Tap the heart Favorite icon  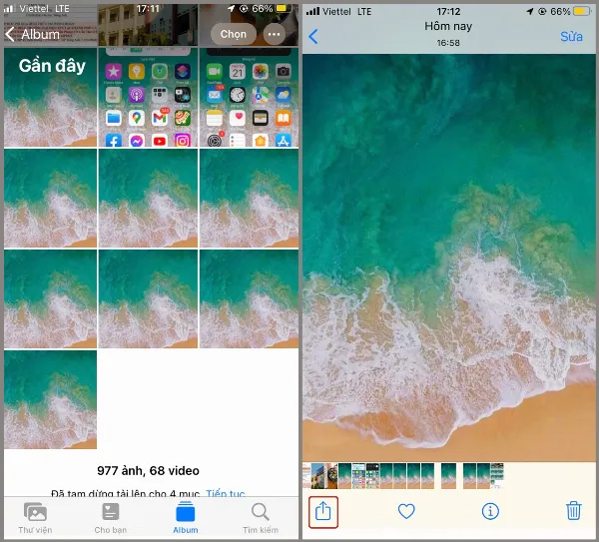point(406,511)
